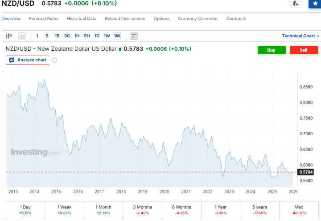Open the Technical Chart link
Viewport: 321px width, 221px height.
[x=300, y=36]
